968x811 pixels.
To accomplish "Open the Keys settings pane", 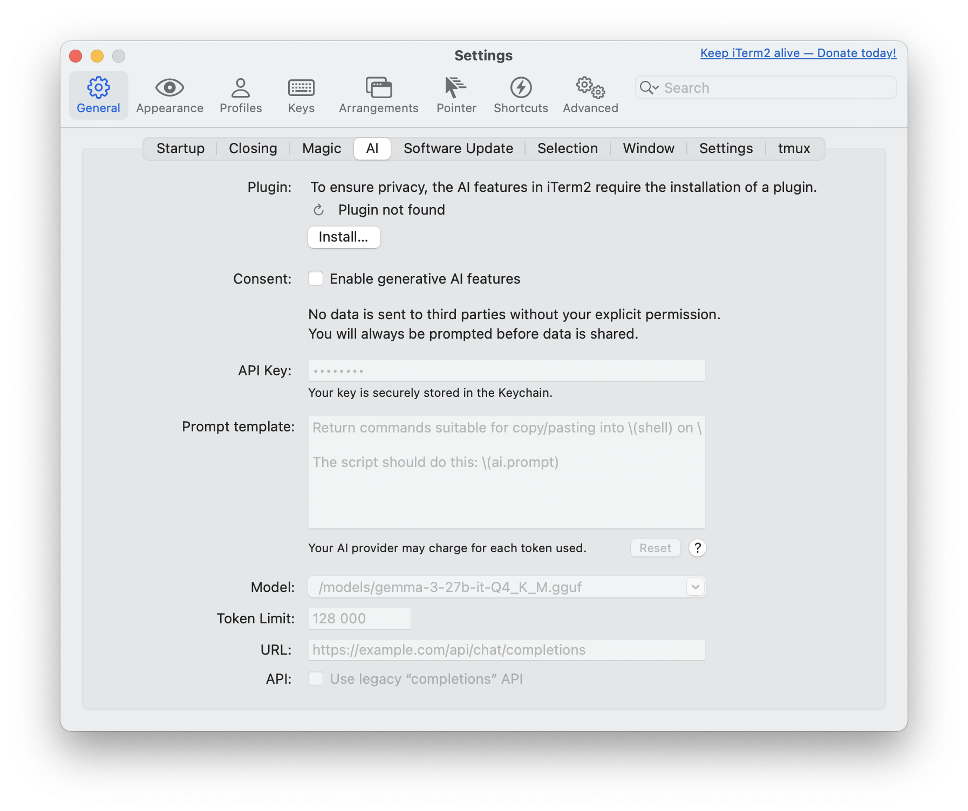I will coord(301,95).
